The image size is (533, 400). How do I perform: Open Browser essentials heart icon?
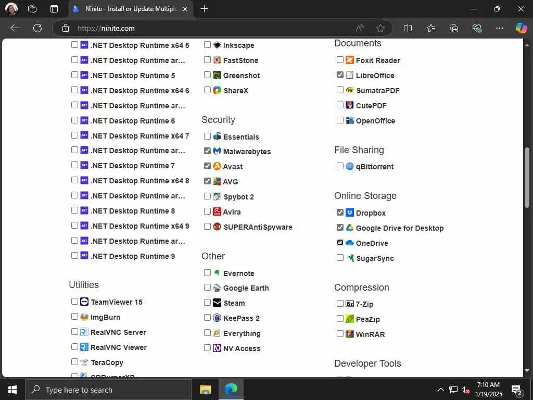477,28
